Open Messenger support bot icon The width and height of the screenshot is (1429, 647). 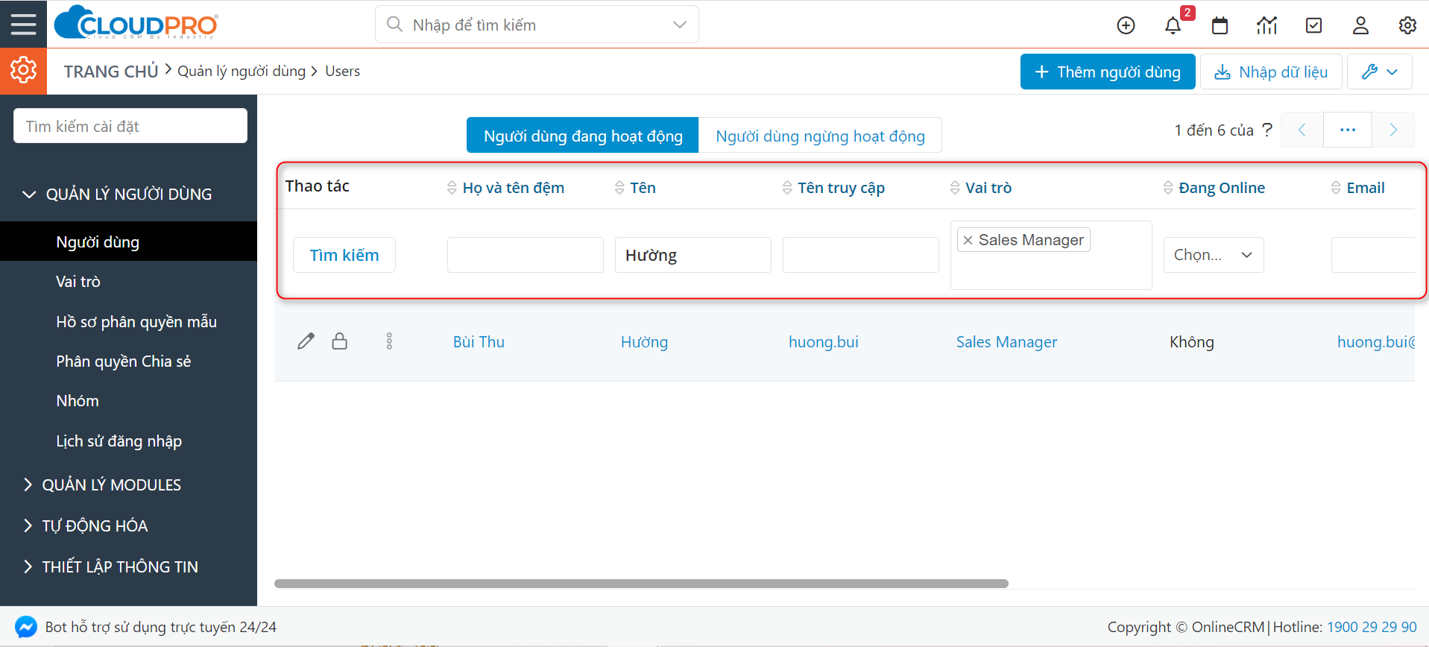(26, 627)
